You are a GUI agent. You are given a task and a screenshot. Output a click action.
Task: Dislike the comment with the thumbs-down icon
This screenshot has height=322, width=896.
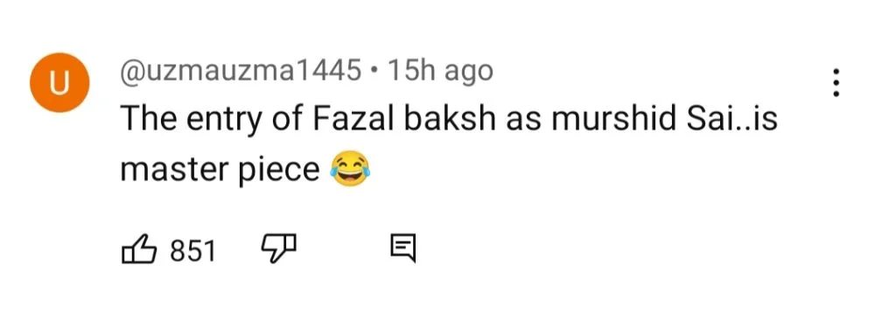[x=279, y=249]
